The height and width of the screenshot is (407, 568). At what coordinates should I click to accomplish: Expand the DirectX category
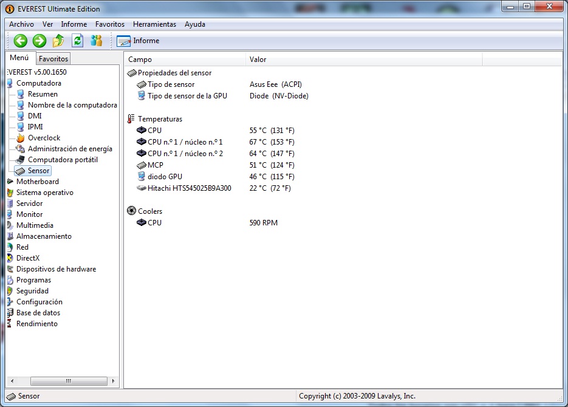pos(28,258)
